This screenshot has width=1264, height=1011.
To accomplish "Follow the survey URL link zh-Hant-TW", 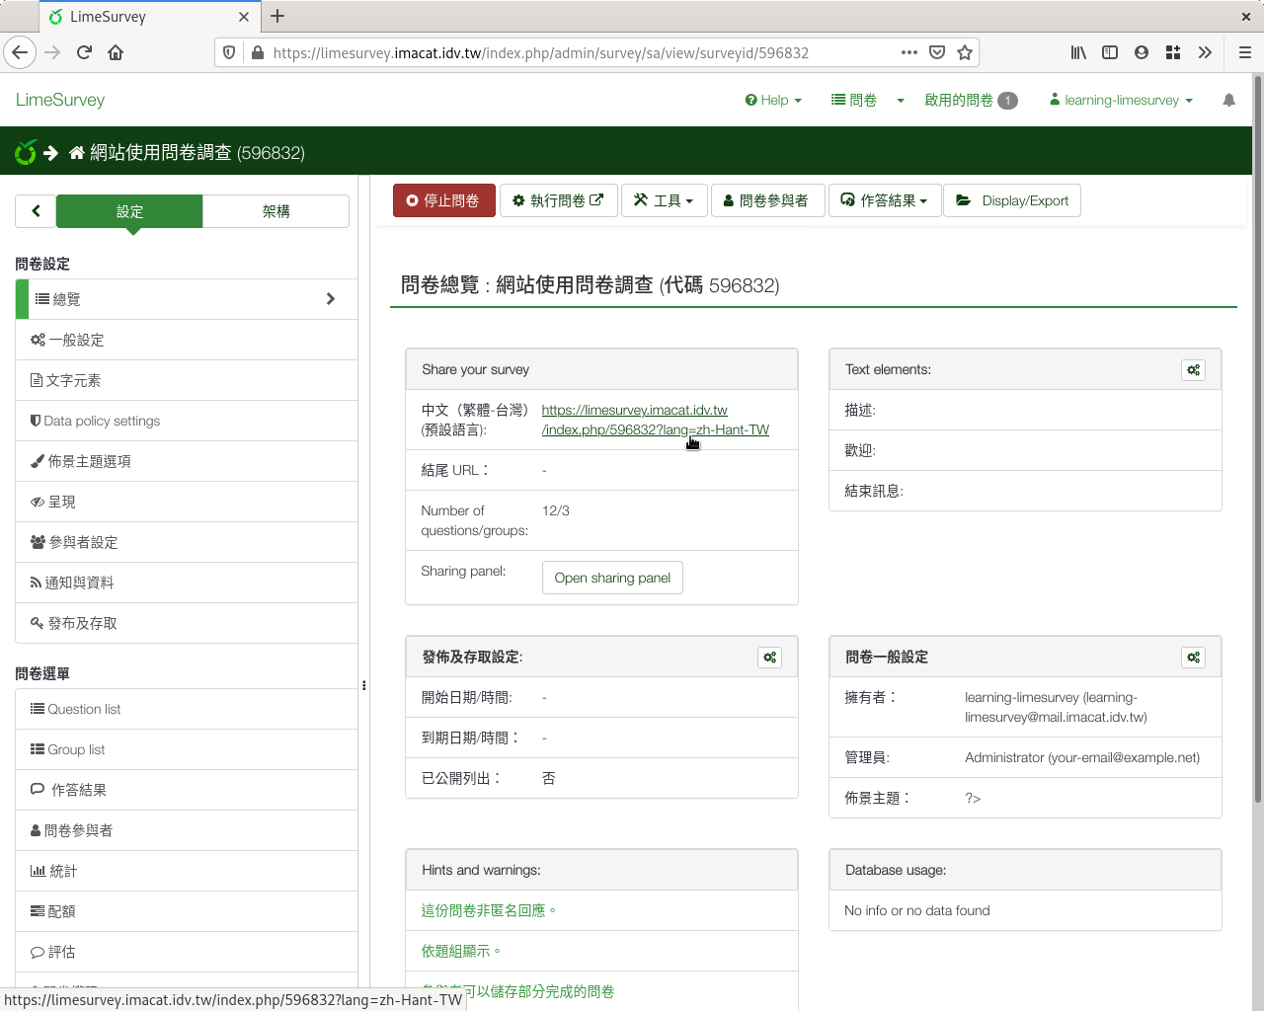I will pyautogui.click(x=655, y=420).
